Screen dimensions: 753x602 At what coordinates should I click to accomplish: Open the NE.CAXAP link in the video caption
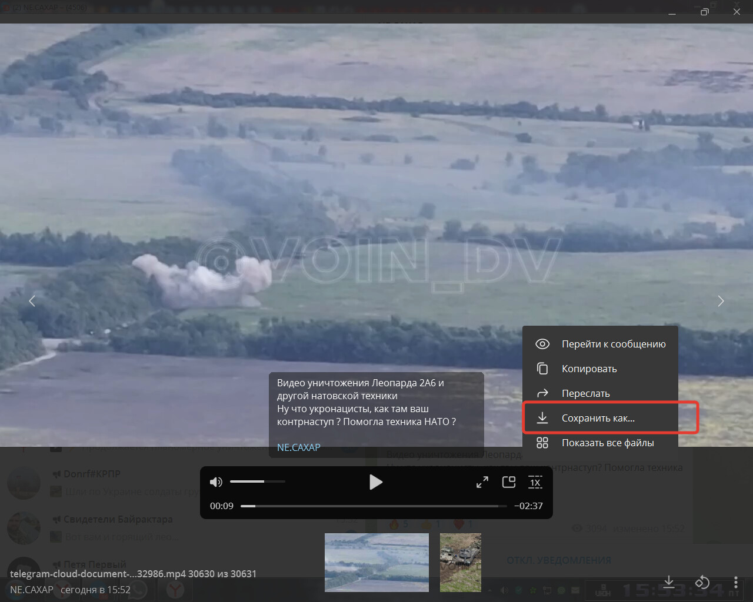pyautogui.click(x=299, y=447)
